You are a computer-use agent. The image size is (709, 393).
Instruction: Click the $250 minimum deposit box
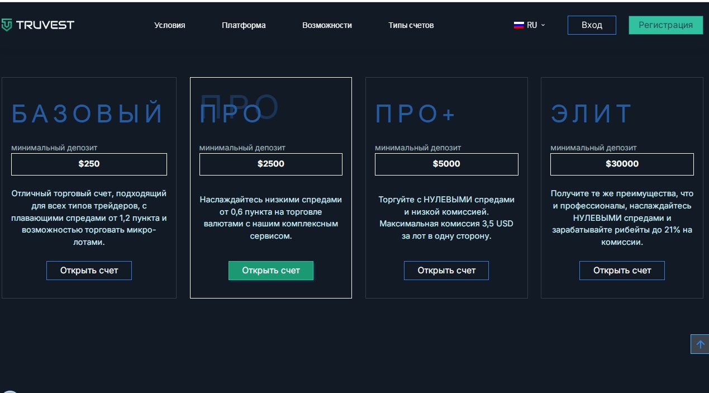[x=89, y=164]
